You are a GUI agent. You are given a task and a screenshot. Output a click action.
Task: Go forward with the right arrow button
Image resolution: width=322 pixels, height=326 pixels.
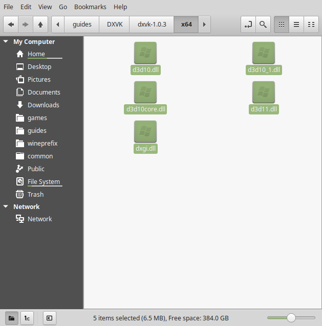(x=26, y=25)
